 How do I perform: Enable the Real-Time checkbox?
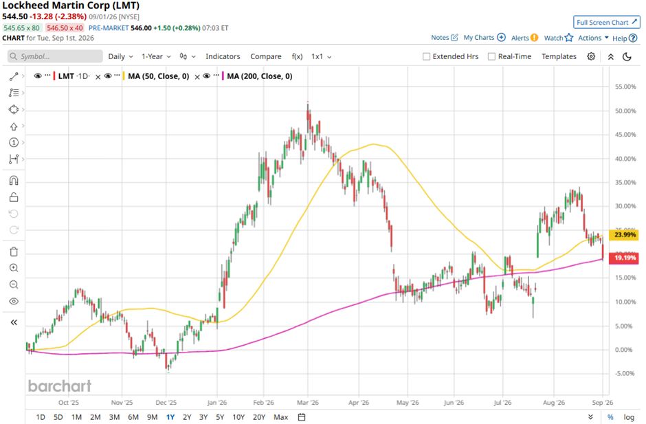[491, 56]
